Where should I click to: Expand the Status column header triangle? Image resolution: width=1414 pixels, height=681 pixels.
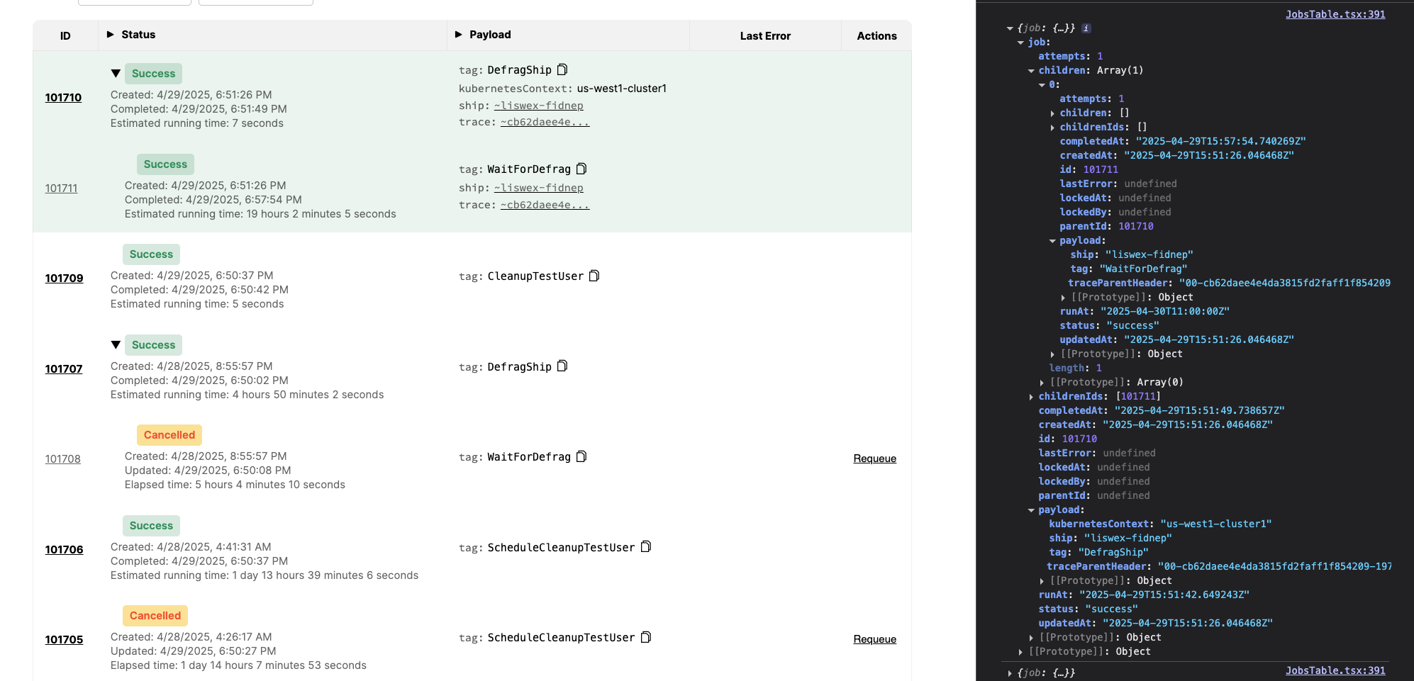tap(110, 34)
